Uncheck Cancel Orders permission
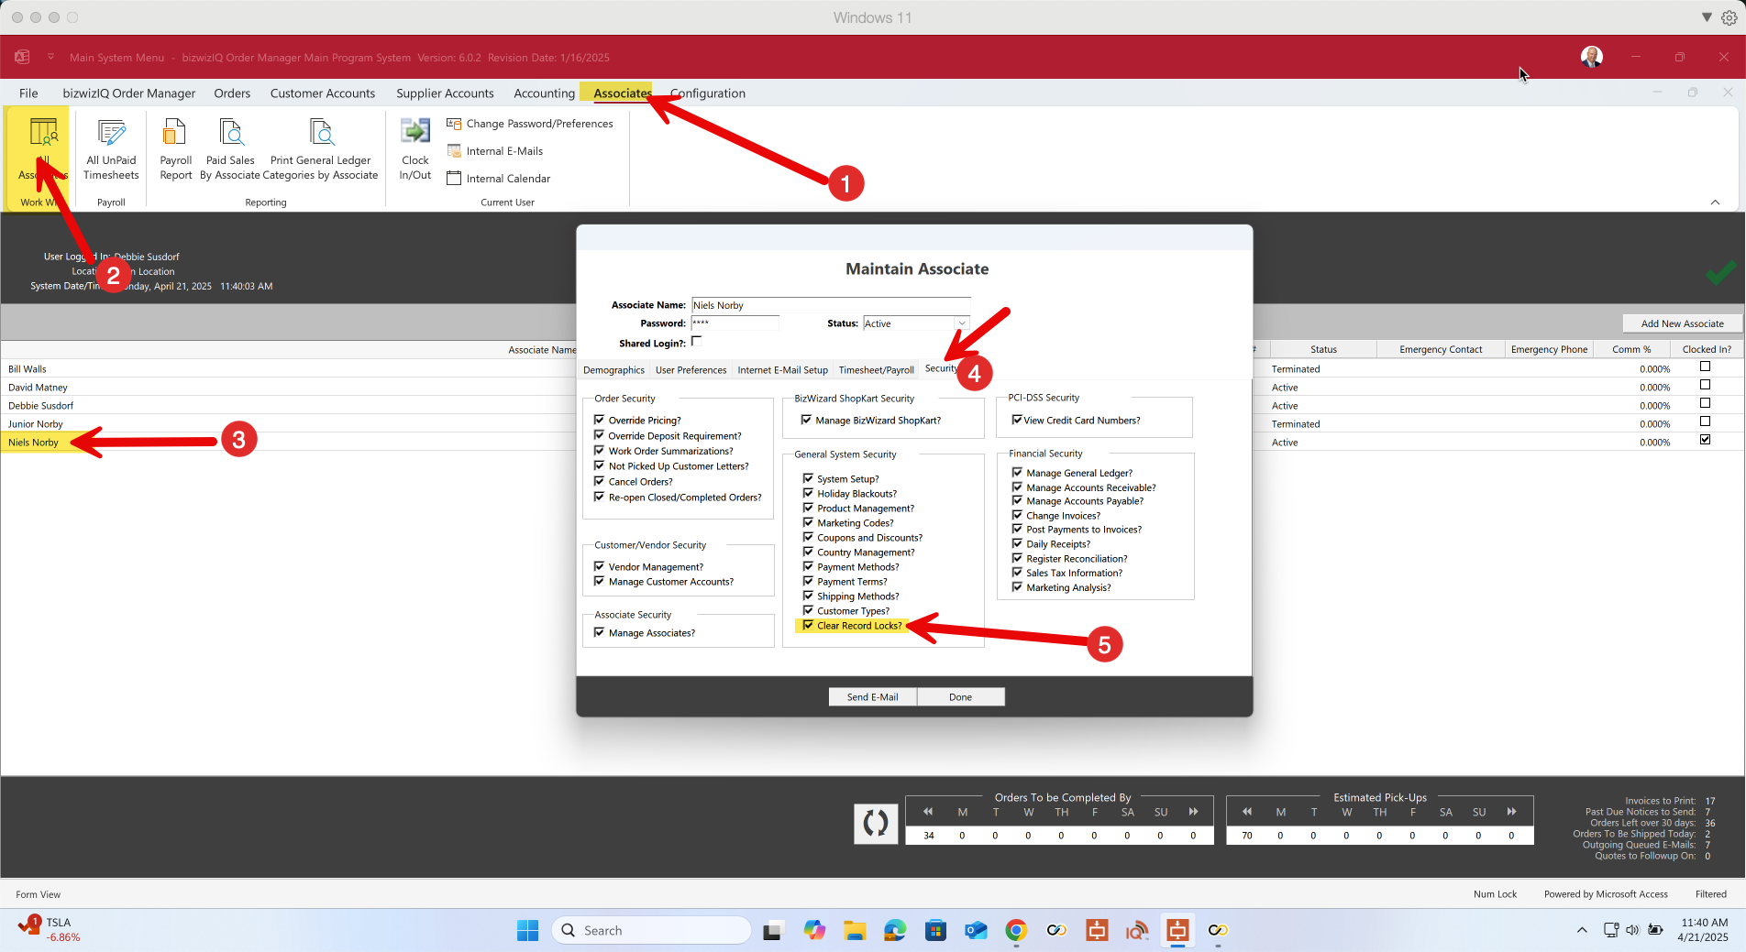Viewport: 1746px width, 952px height. (x=599, y=481)
